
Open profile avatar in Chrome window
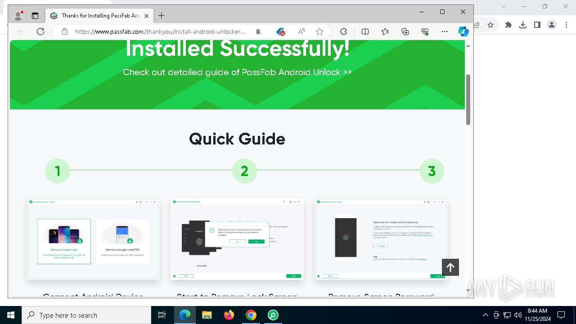click(x=552, y=25)
